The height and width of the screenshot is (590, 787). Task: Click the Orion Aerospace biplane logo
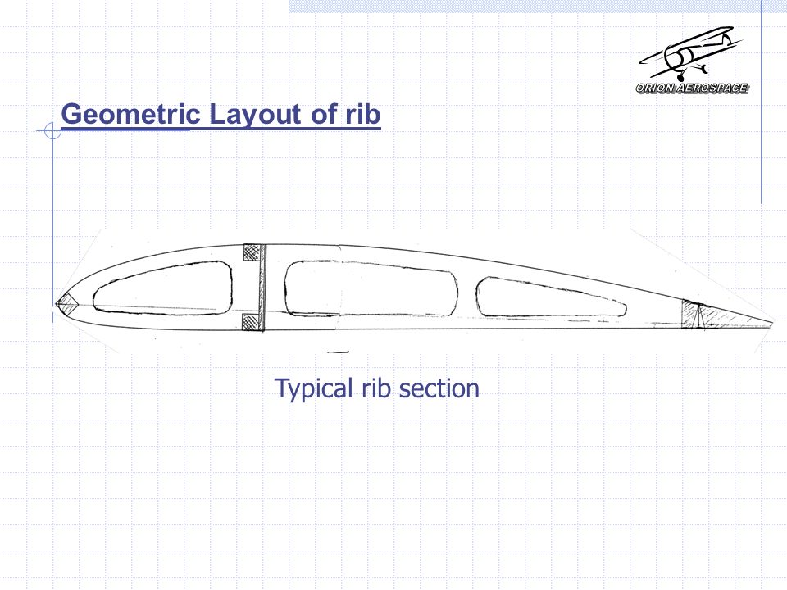pos(692,60)
